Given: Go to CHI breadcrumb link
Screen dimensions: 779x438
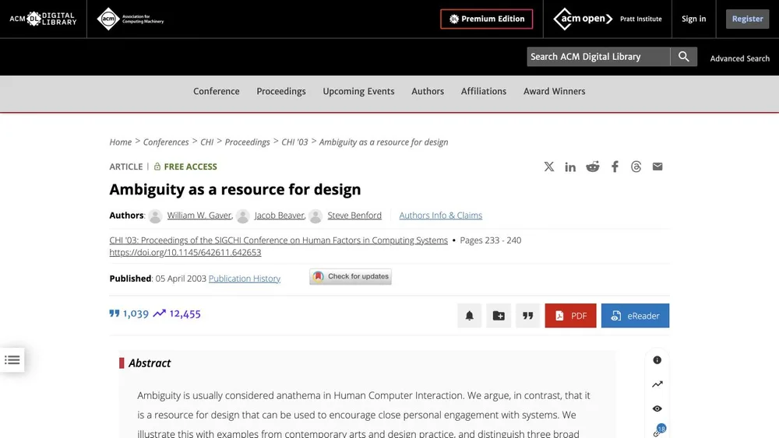Looking at the screenshot, I should [x=206, y=142].
